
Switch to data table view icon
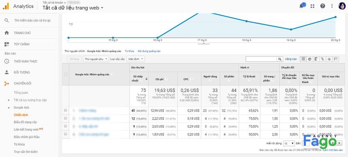pos(303,59)
